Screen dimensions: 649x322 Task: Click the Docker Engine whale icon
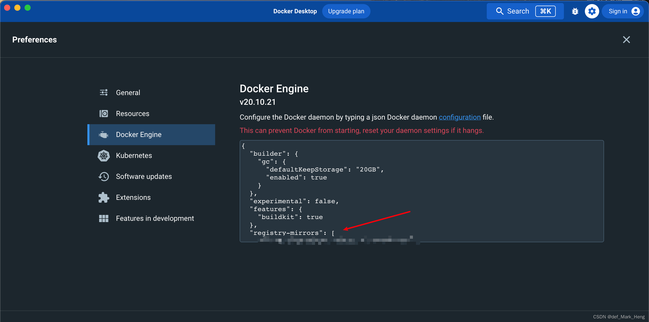(103, 134)
